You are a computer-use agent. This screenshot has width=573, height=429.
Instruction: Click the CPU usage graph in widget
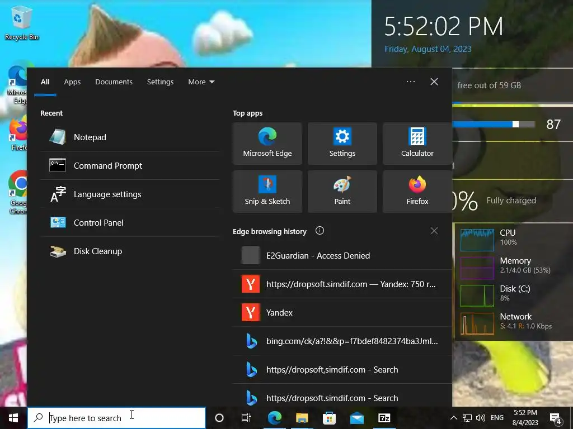[x=477, y=240]
